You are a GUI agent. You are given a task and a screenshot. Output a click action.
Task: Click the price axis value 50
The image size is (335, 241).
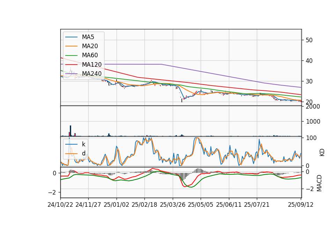point(309,40)
